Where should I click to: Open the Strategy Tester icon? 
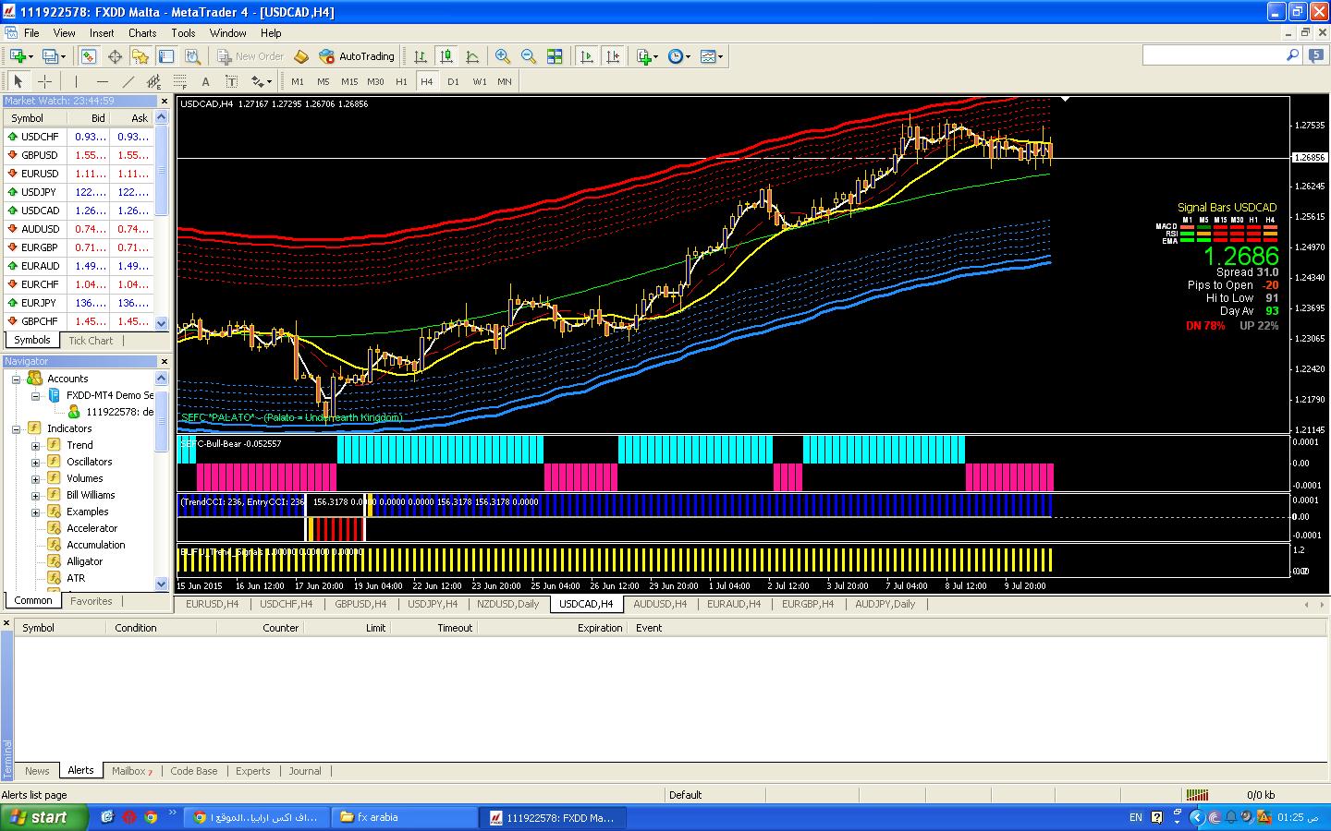(x=191, y=56)
